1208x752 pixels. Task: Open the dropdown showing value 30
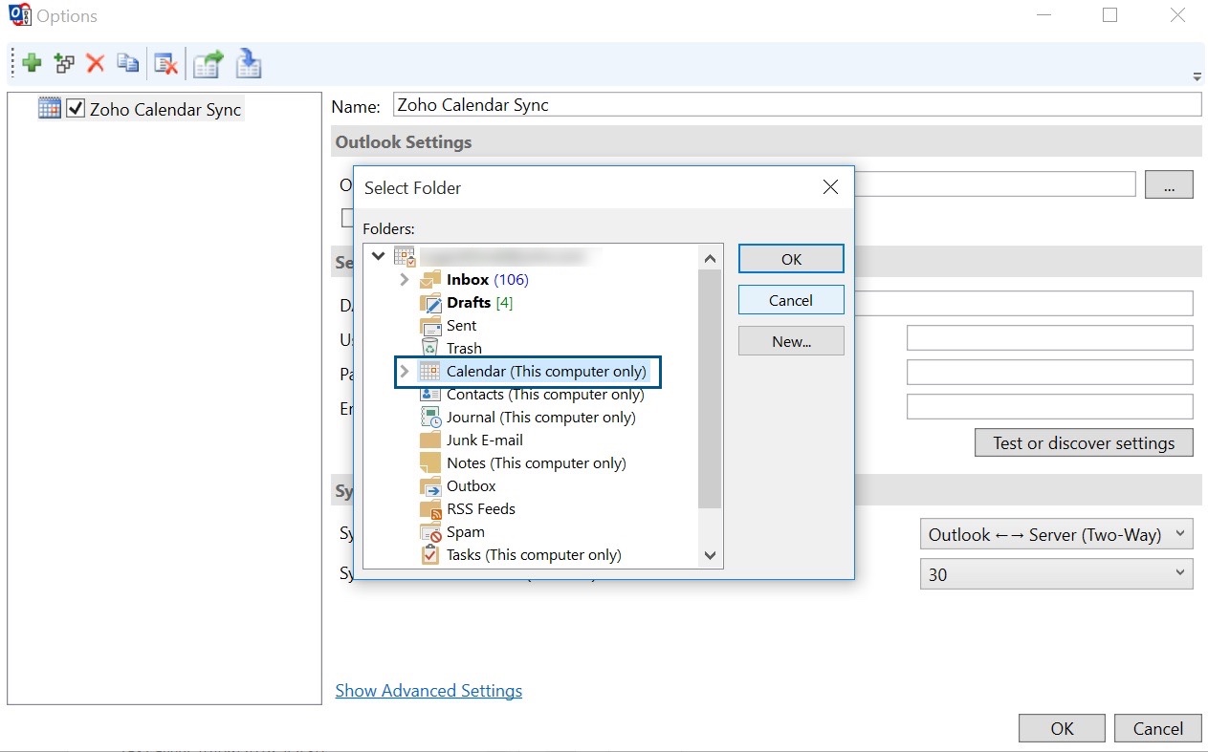pyautogui.click(x=1056, y=575)
